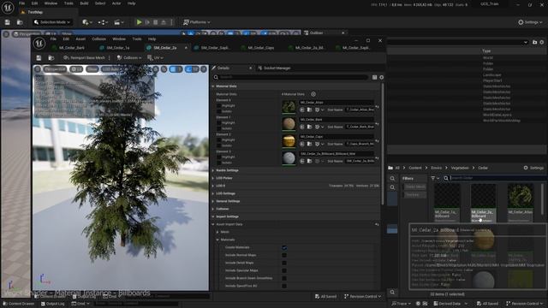Screen dimensions: 548x308
Task: Open main editor Settings in top right
Action: click(x=530, y=22)
